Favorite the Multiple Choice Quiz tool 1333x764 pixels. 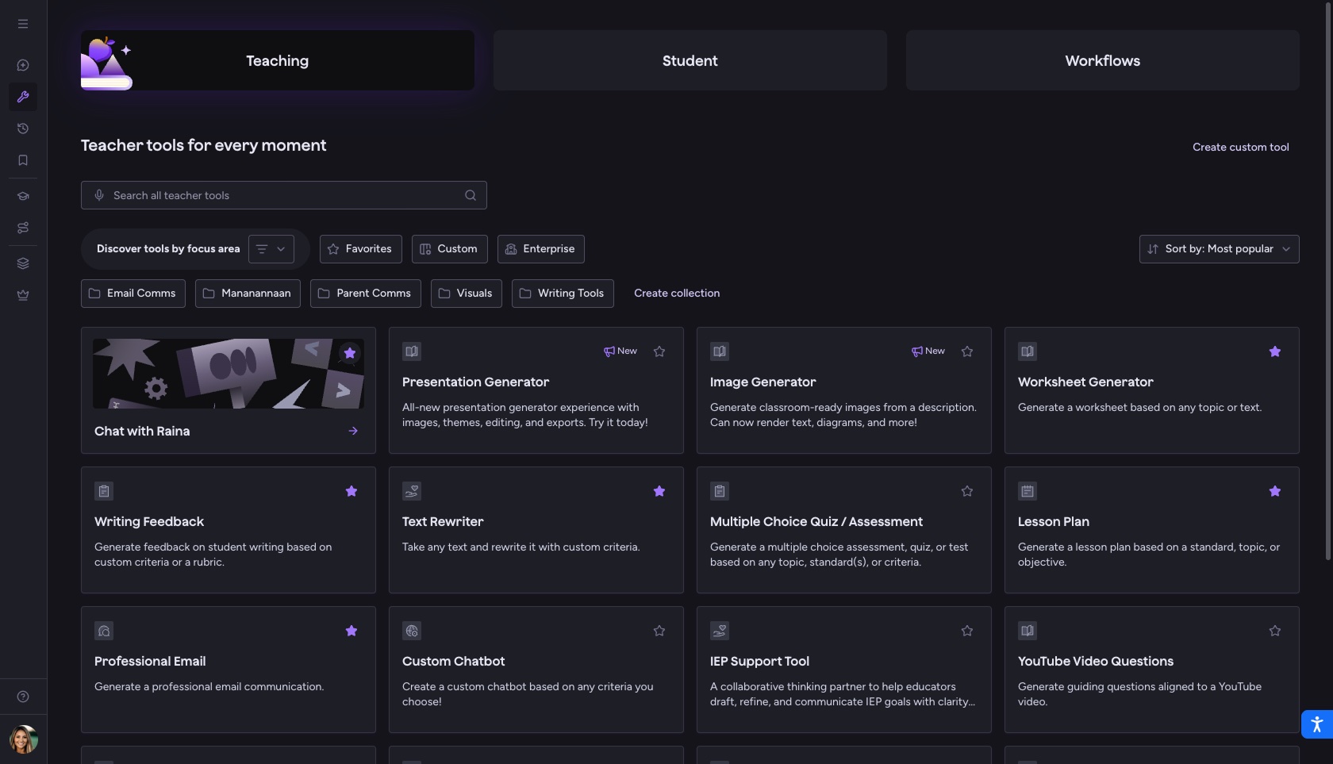pyautogui.click(x=967, y=491)
